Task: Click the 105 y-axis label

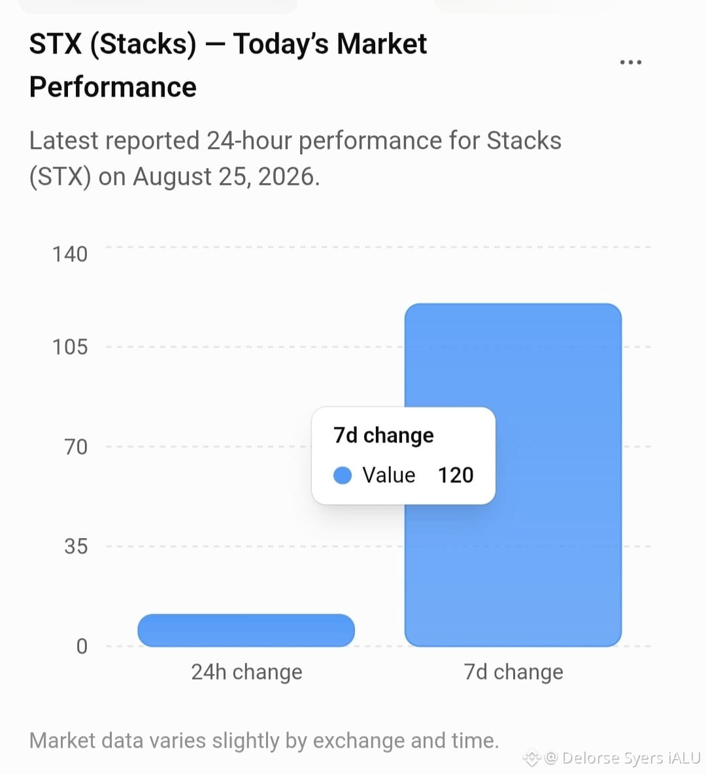Action: coord(69,347)
